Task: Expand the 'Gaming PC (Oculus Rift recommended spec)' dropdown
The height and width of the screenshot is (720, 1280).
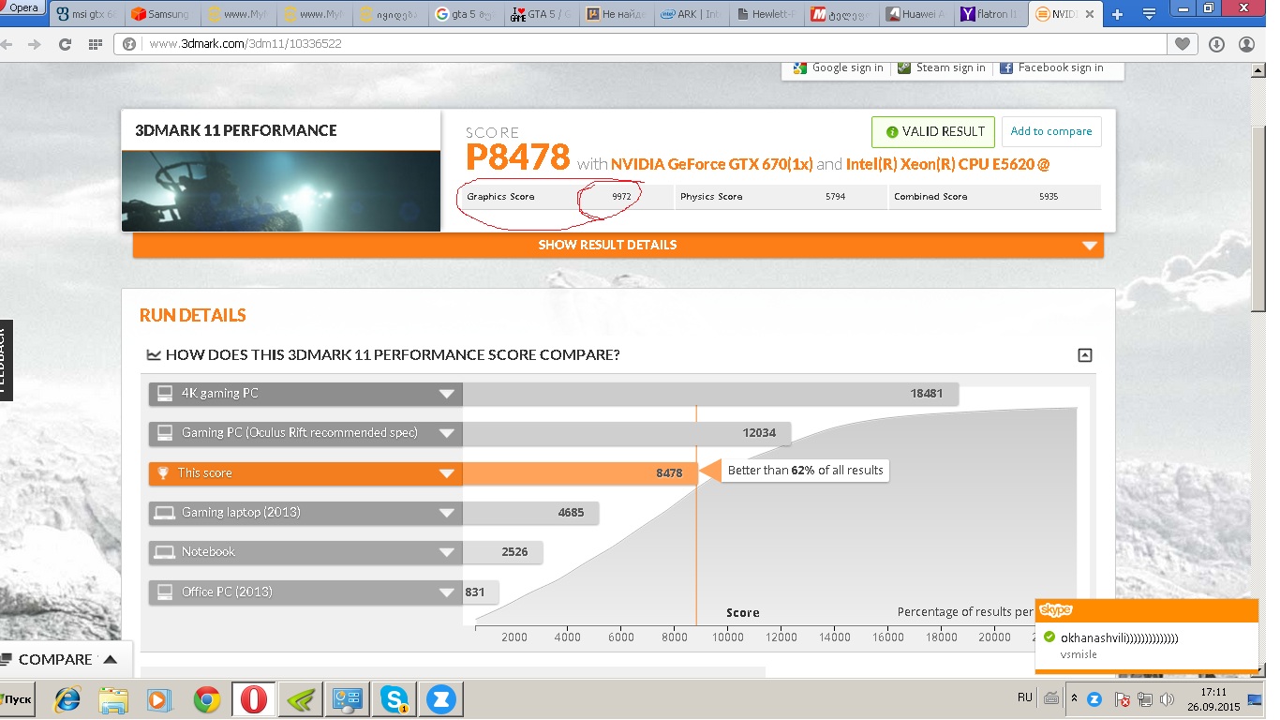Action: (x=447, y=433)
